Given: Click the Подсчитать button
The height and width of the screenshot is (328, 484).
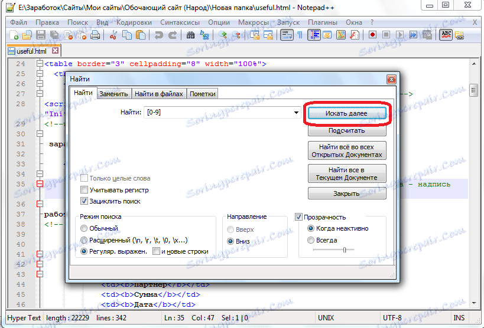Looking at the screenshot, I should click(347, 130).
